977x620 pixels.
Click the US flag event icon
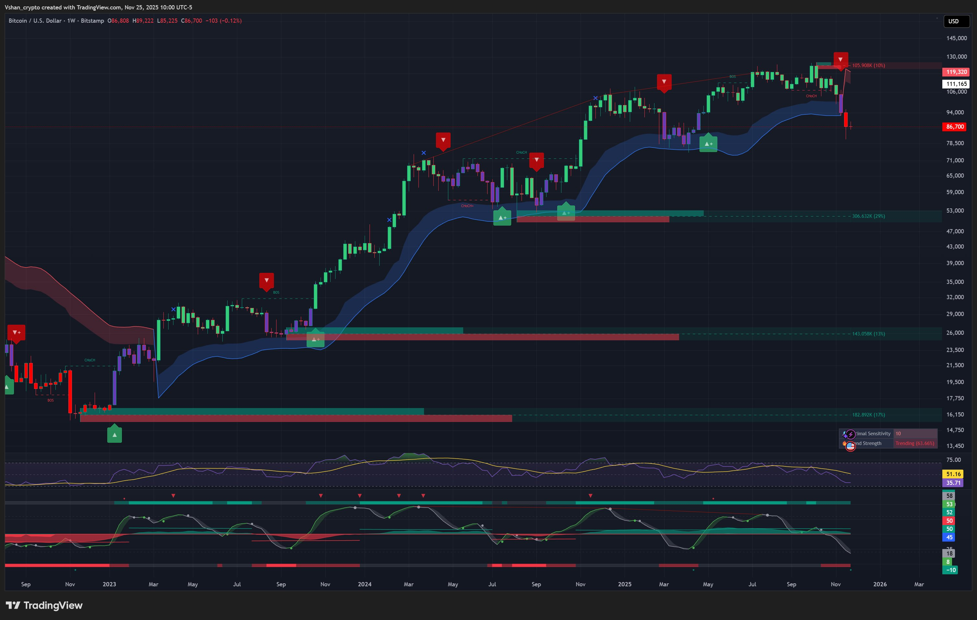click(x=850, y=446)
